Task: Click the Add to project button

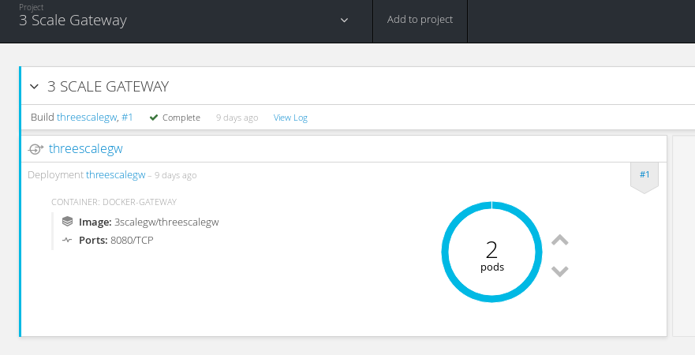Action: (x=420, y=20)
